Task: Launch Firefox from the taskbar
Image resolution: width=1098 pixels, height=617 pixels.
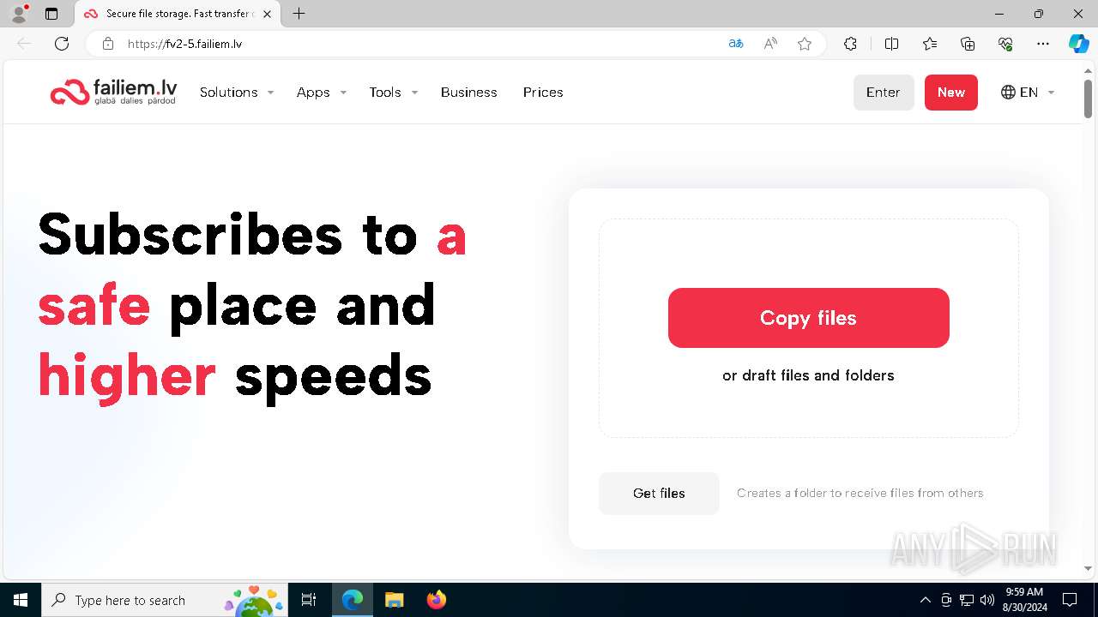Action: pos(436,600)
